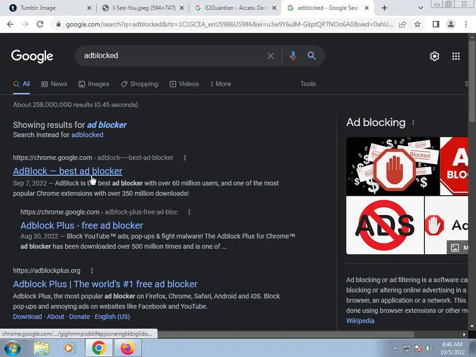Select the News results tab
The image size is (476, 357).
tap(54, 84)
